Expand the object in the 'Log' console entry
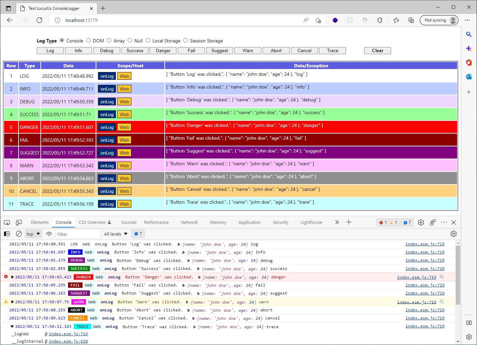 179,244
